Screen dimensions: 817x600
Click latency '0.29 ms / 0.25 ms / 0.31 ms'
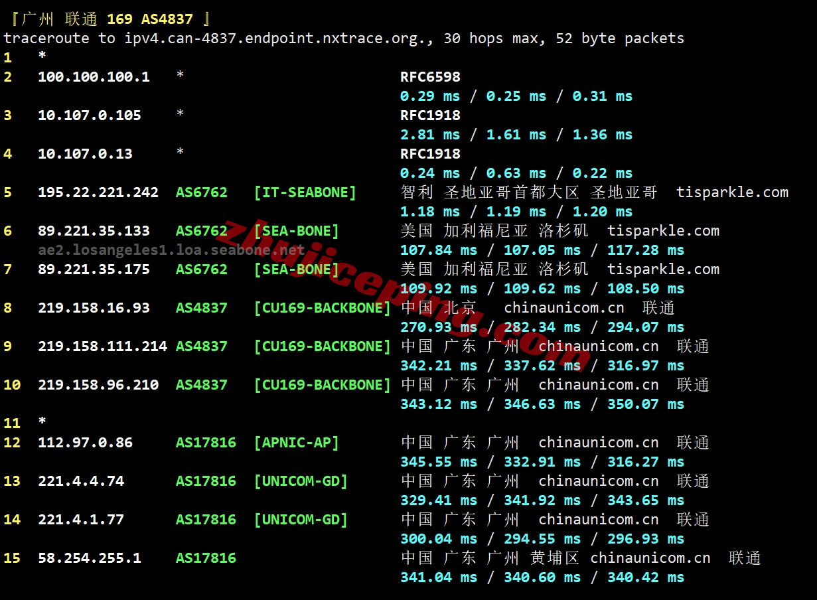516,96
